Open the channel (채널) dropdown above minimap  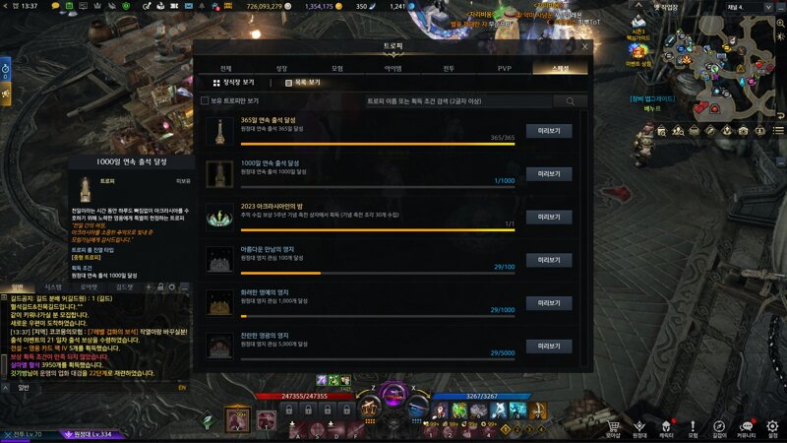click(x=749, y=7)
